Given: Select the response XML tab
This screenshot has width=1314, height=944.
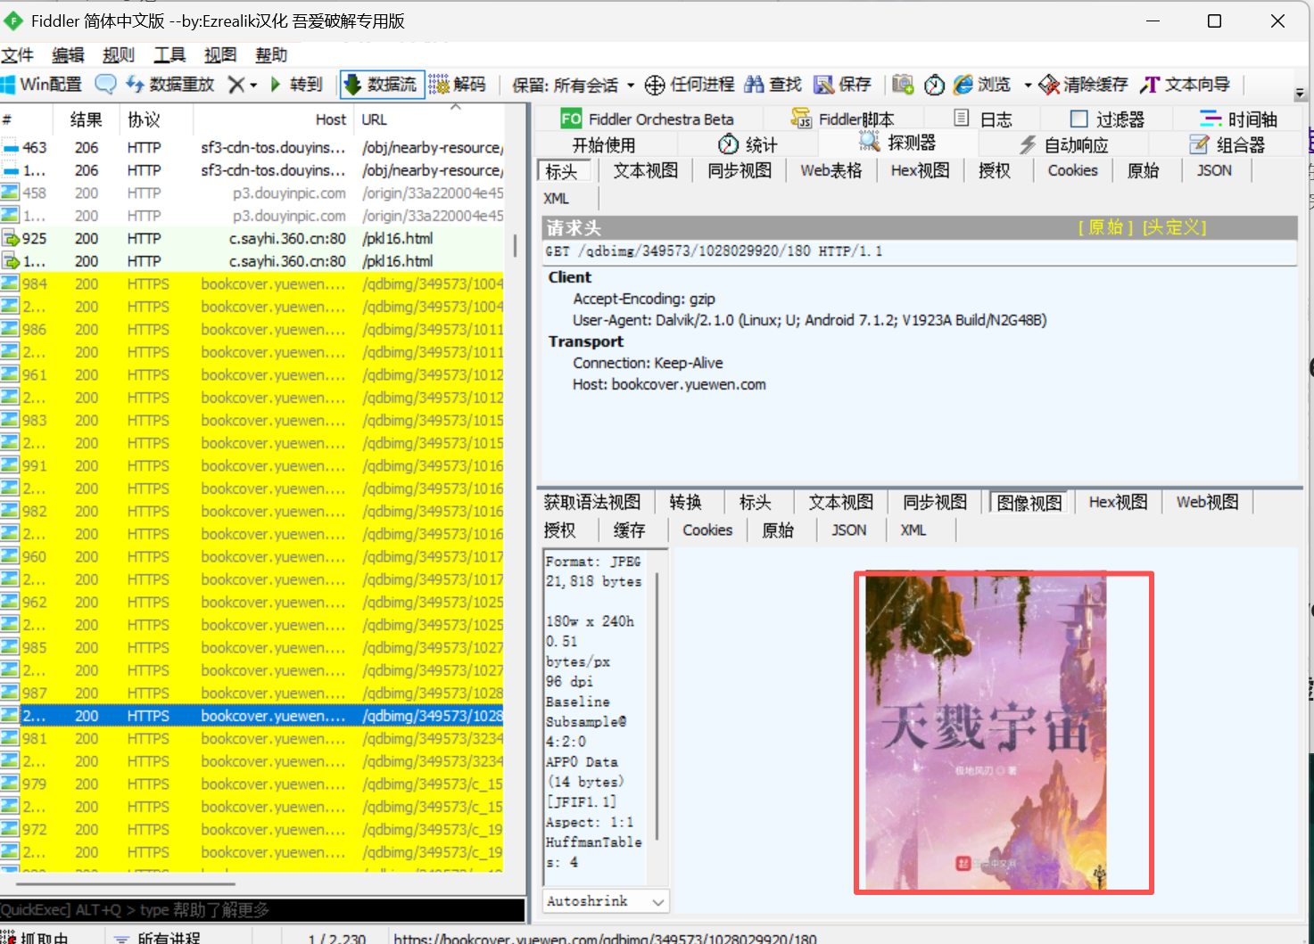Looking at the screenshot, I should (913, 530).
